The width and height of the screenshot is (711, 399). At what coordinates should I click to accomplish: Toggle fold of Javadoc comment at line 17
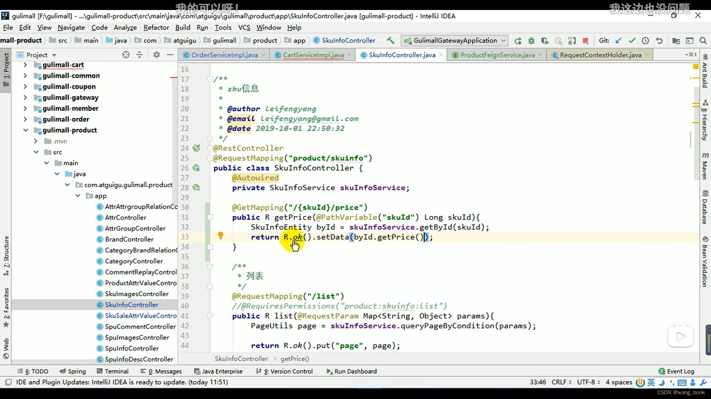pos(210,79)
